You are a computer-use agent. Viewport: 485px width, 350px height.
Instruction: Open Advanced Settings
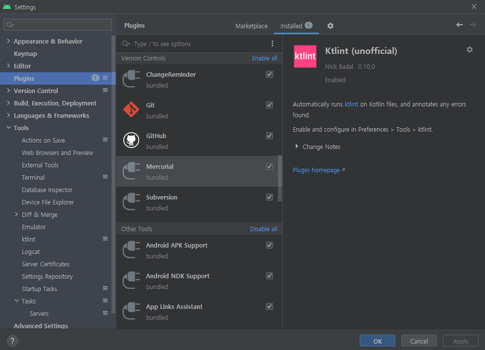tap(41, 326)
